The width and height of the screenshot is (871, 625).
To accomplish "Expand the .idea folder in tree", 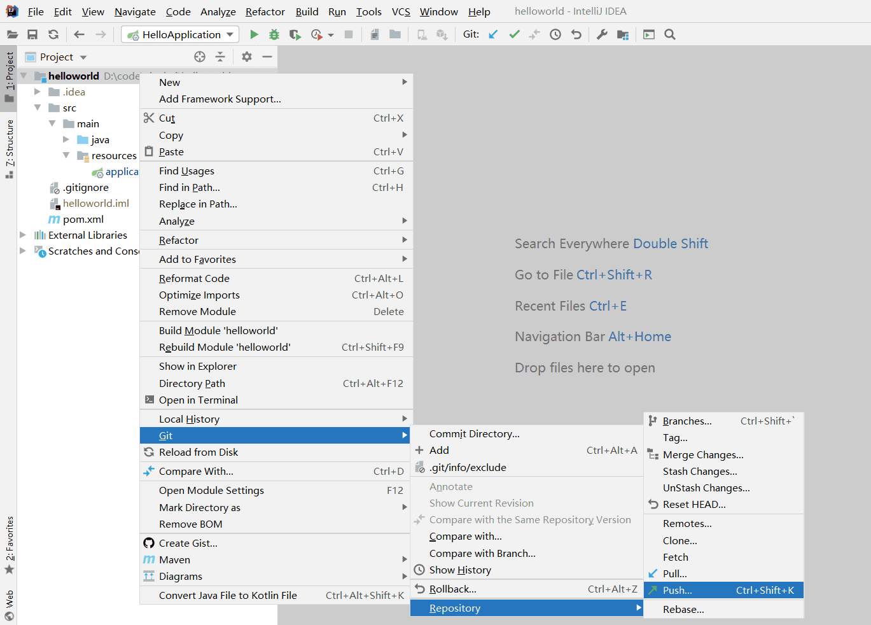I will 38,92.
